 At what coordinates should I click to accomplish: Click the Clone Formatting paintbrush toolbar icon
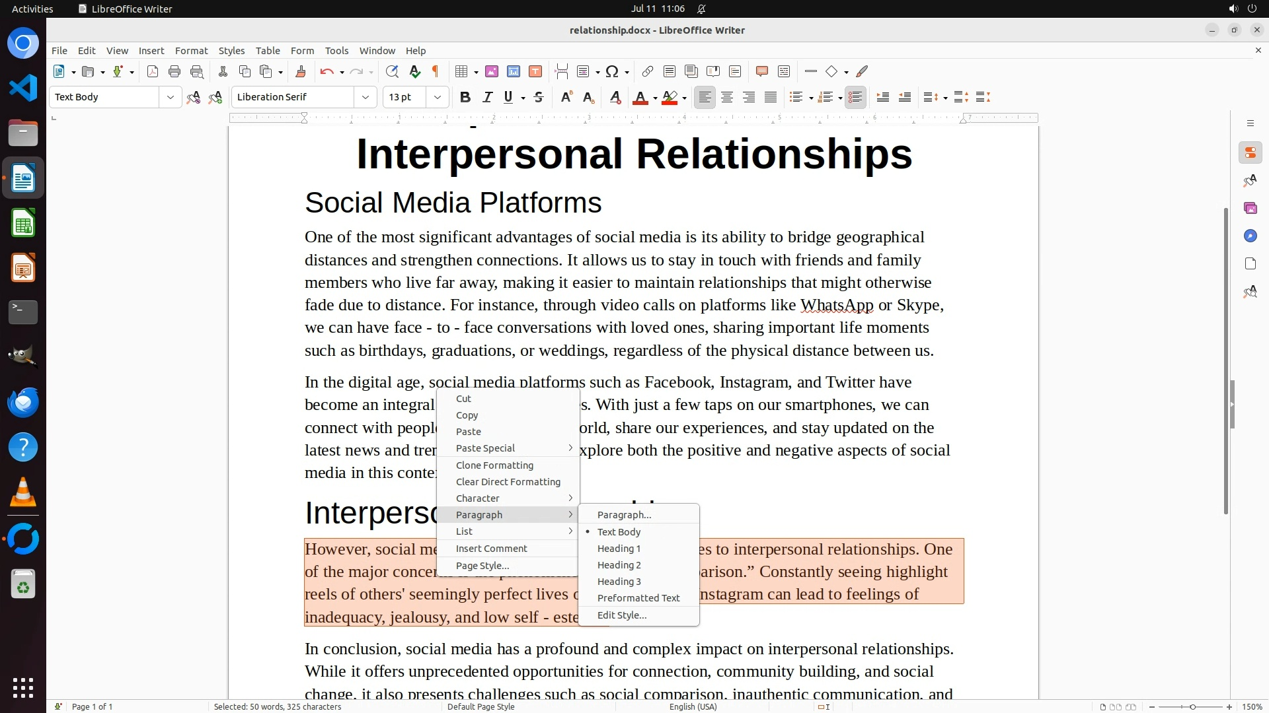[301, 72]
